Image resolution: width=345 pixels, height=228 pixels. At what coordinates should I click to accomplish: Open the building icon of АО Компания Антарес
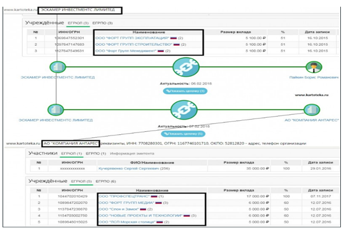312,110
